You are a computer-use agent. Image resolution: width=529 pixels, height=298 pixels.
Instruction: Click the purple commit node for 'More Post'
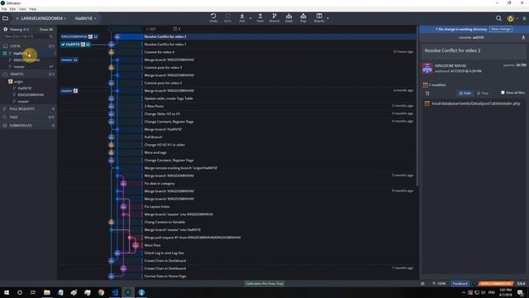136,245
